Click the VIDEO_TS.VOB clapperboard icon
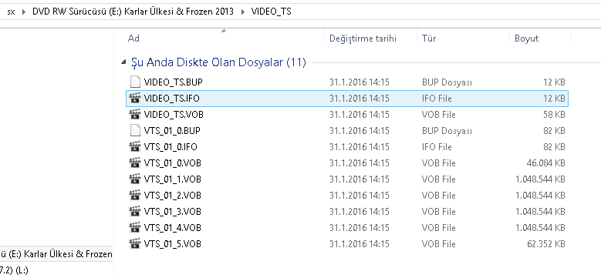Viewport: 601px width, 278px height. tap(135, 114)
